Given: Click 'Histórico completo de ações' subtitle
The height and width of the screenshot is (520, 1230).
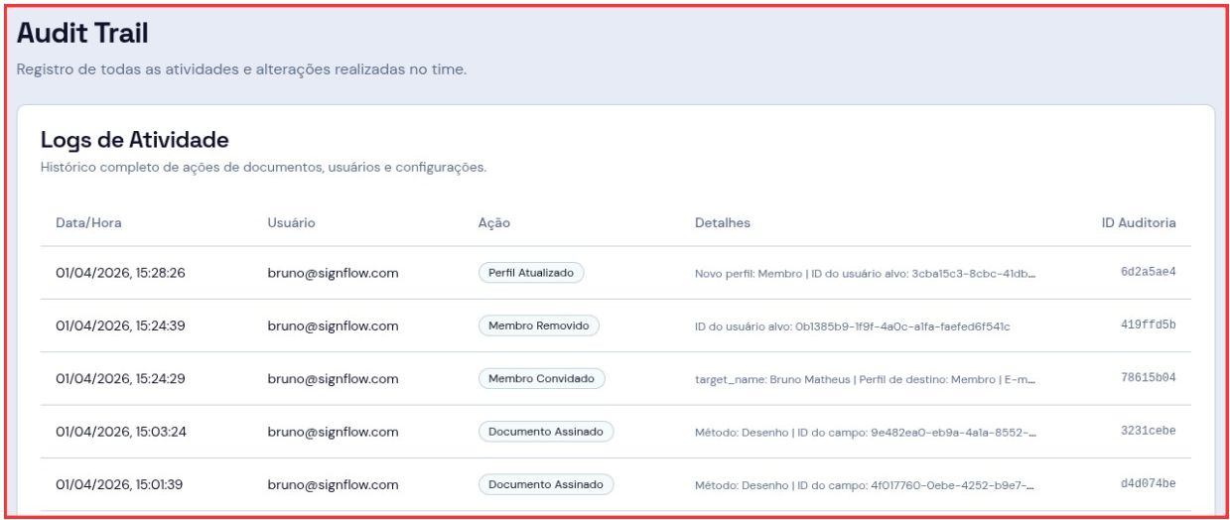Looking at the screenshot, I should pyautogui.click(x=263, y=167).
